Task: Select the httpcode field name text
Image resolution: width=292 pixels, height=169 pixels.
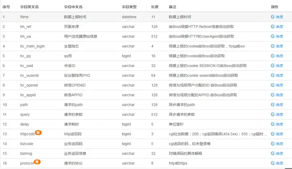Action: point(28,134)
